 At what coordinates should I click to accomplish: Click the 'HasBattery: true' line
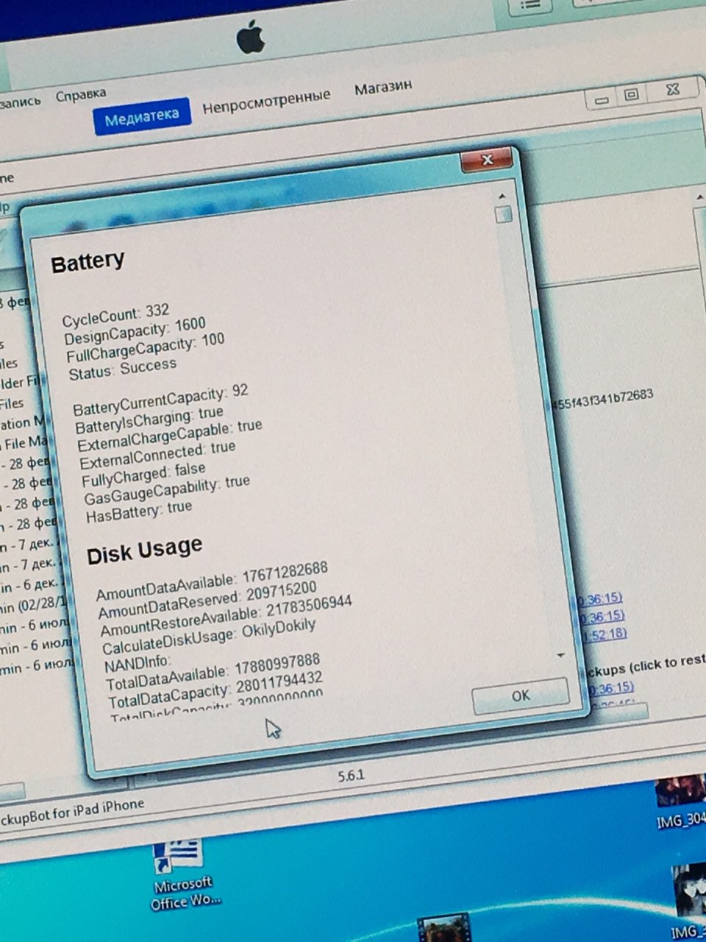(x=139, y=511)
